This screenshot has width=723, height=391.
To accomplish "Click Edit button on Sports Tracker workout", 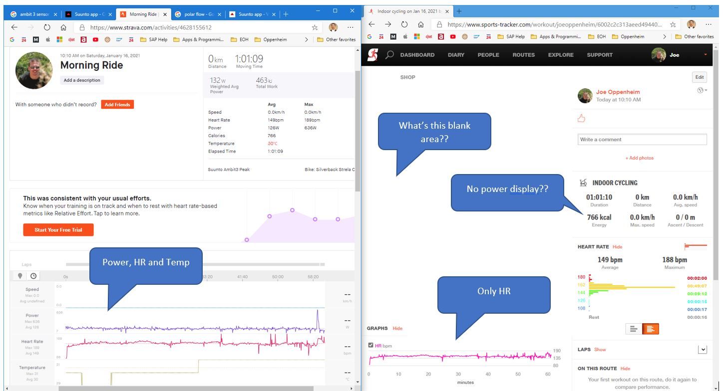I will click(700, 77).
